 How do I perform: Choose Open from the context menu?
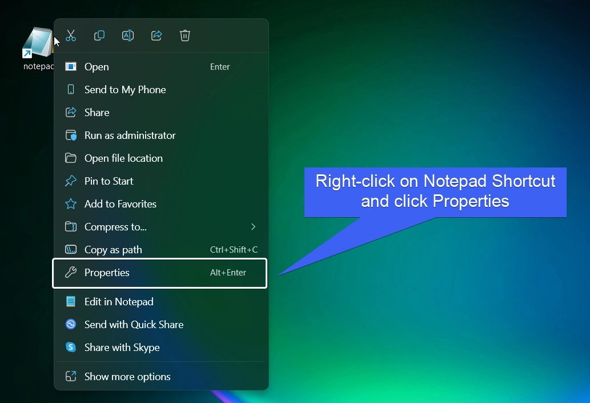161,67
